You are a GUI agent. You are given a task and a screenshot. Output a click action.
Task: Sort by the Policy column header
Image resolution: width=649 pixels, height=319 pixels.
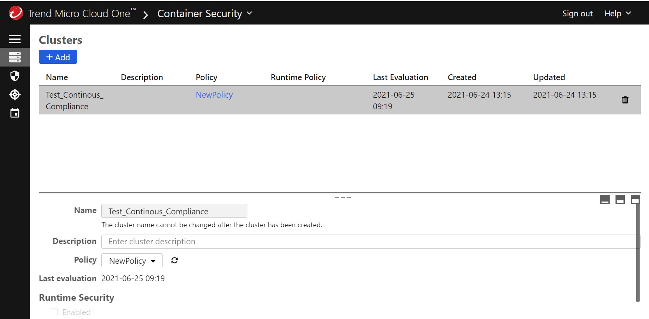pyautogui.click(x=206, y=77)
